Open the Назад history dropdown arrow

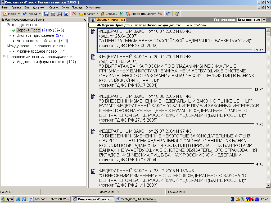(x=40, y=14)
